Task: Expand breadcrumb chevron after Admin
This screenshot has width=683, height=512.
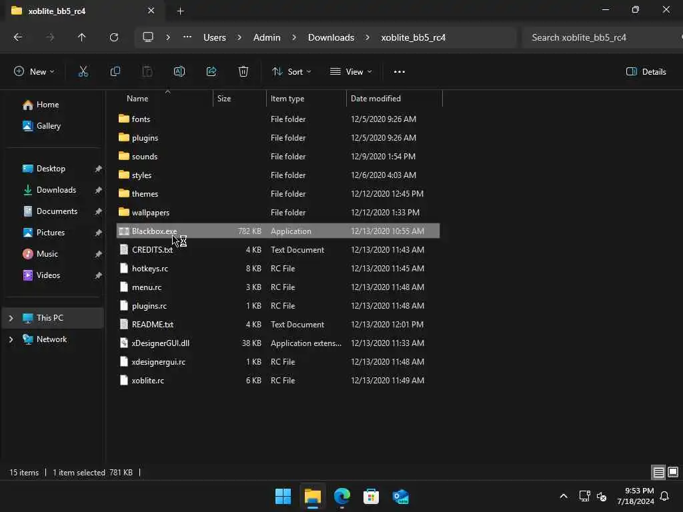Action: pyautogui.click(x=294, y=37)
